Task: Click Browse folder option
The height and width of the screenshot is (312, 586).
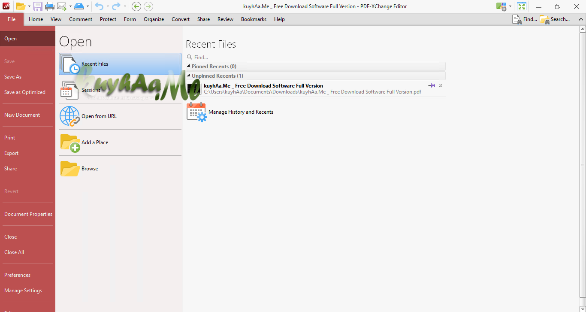Action: [120, 169]
